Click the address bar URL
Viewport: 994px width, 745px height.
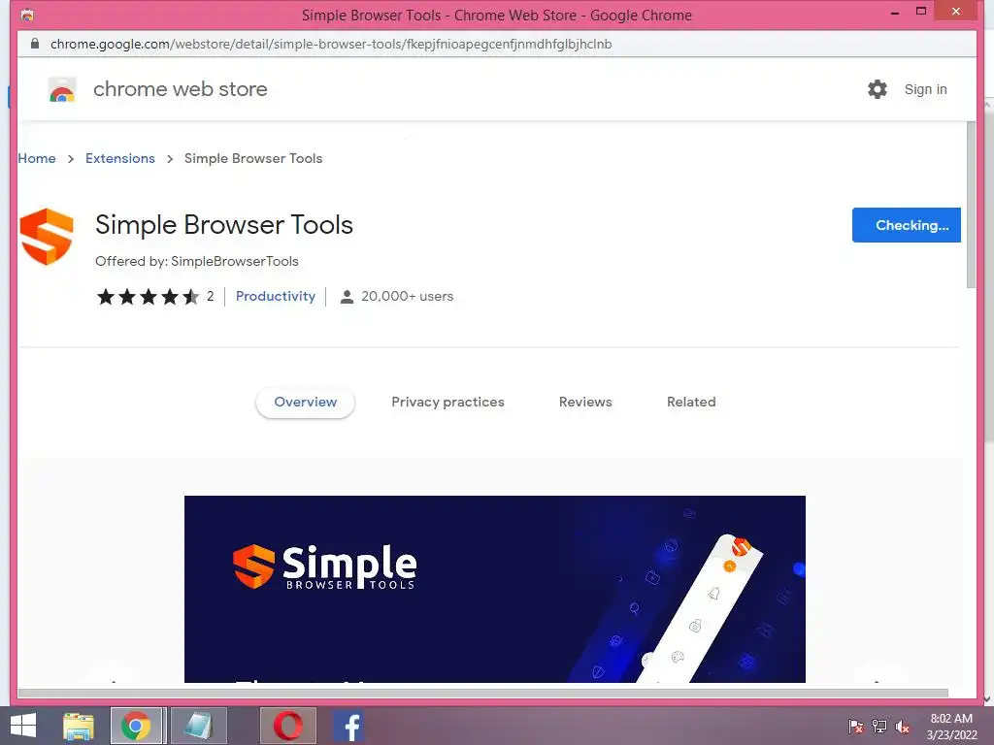pyautogui.click(x=331, y=44)
